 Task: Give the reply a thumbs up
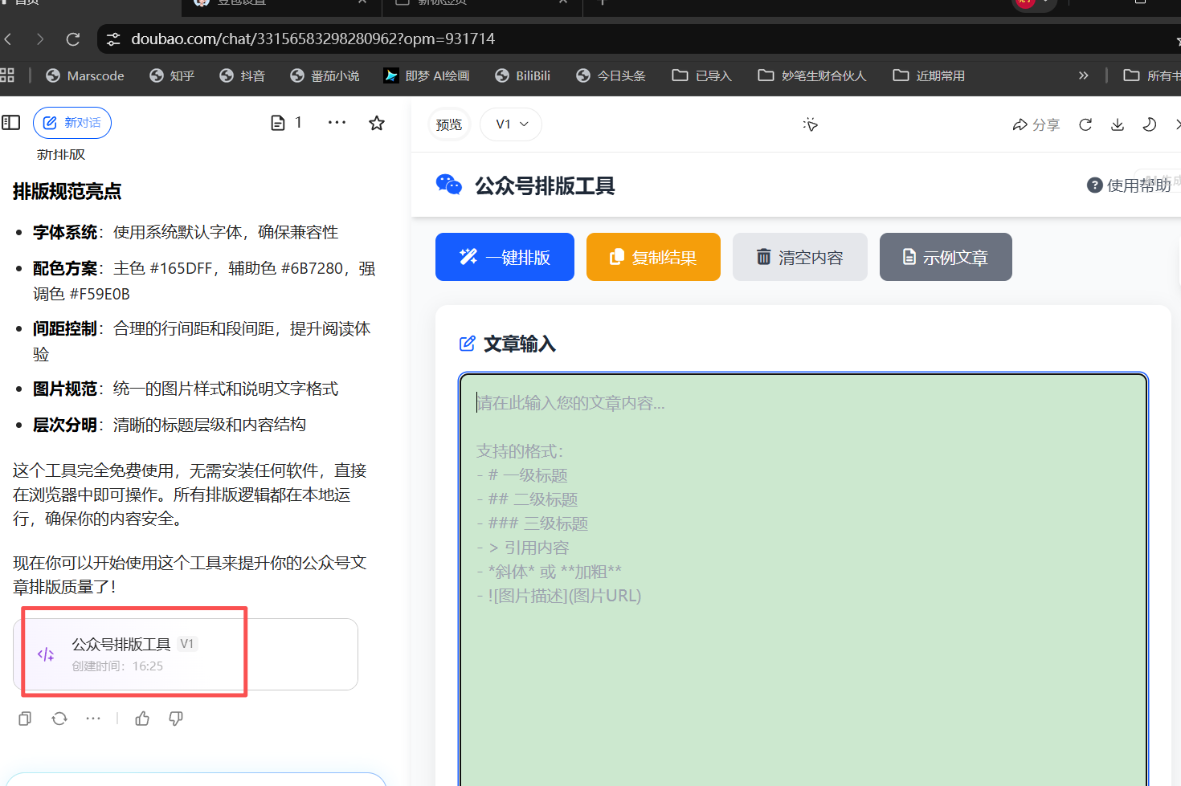[x=142, y=718]
